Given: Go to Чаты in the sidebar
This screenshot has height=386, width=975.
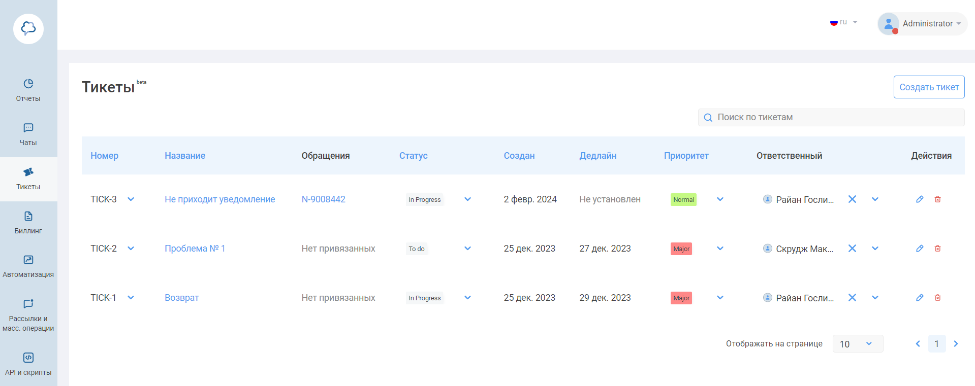Looking at the screenshot, I should tap(28, 134).
